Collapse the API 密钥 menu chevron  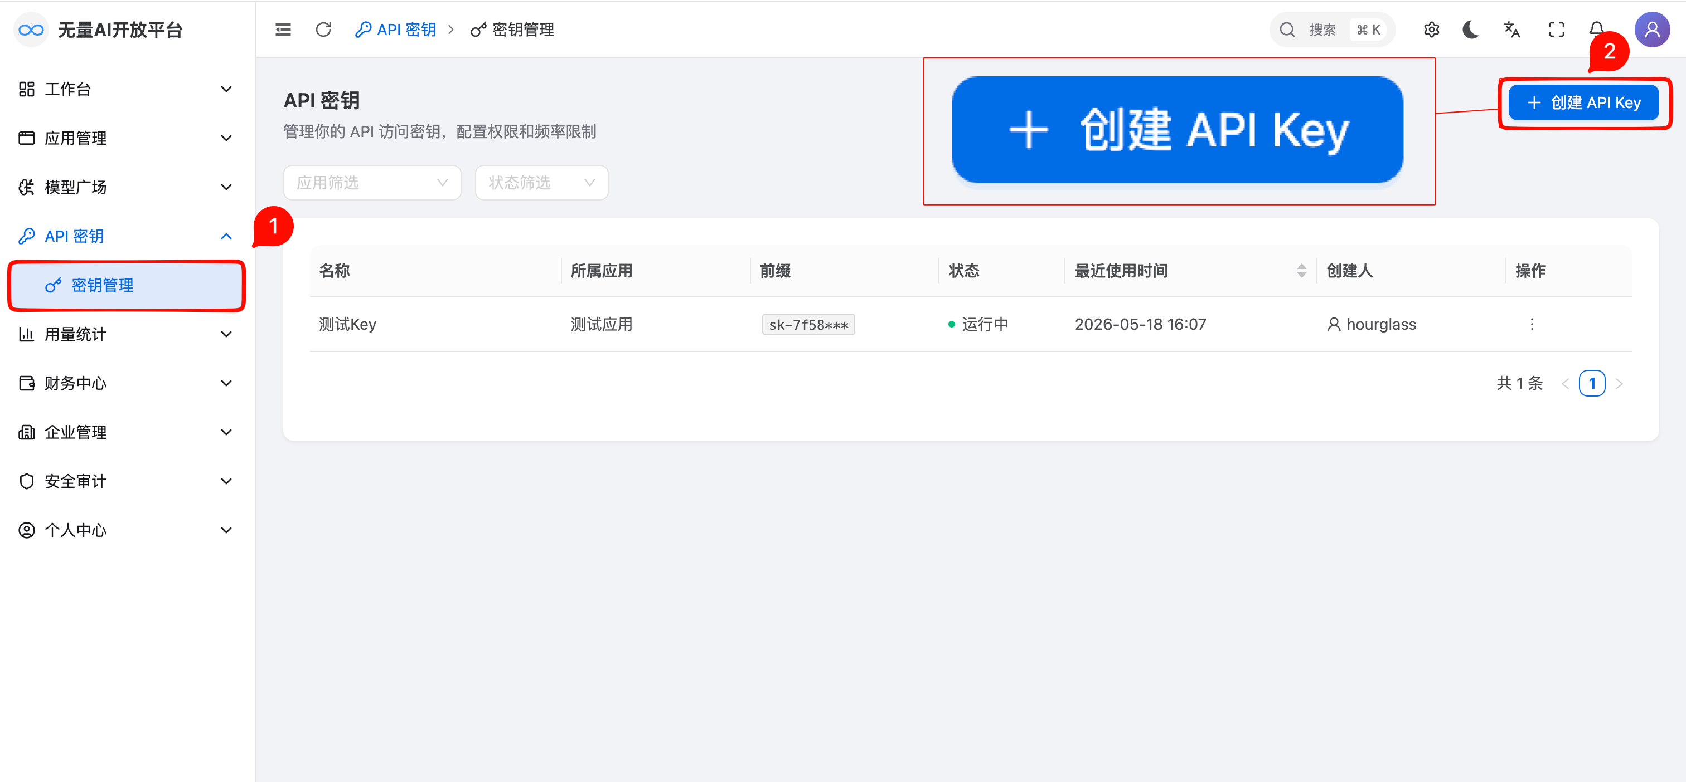pyautogui.click(x=226, y=236)
